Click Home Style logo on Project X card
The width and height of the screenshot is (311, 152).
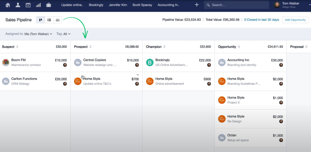point(222,100)
